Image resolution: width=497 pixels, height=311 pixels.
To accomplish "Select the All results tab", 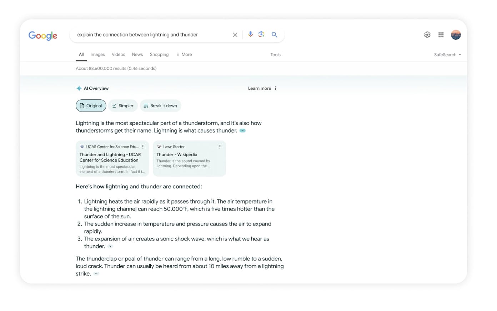I will click(81, 54).
